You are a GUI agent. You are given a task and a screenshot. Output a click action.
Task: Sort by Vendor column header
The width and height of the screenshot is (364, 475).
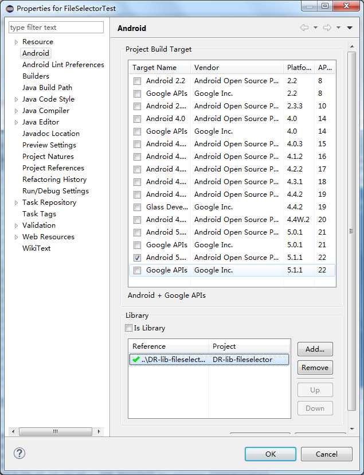237,68
